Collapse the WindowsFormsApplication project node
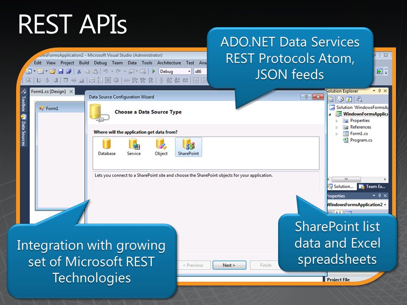Viewport: 407px width, 305px height. [x=330, y=114]
